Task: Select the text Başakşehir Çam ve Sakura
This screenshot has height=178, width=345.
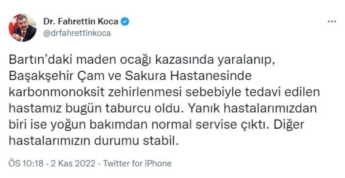Action: tap(89, 77)
